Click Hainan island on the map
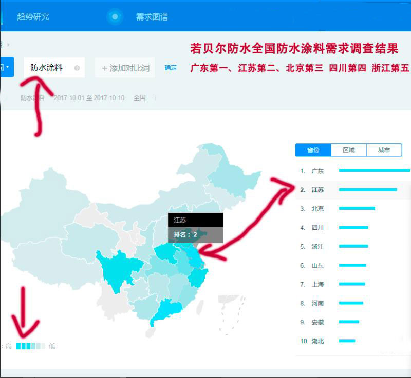 pos(151,333)
